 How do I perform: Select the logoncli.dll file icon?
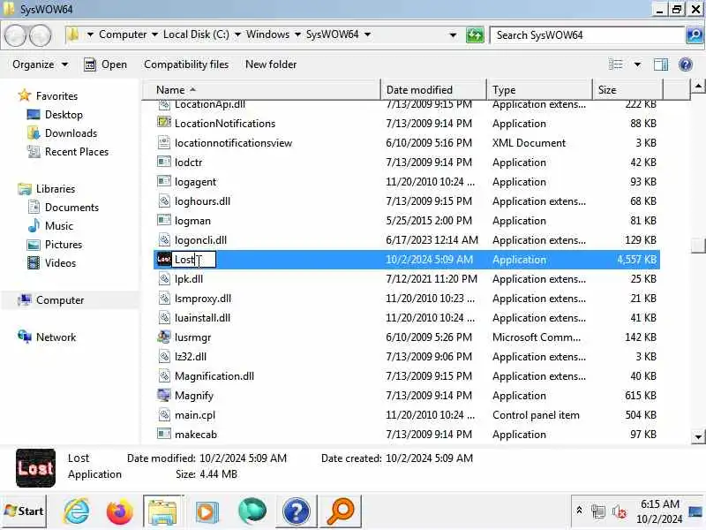[x=164, y=239]
